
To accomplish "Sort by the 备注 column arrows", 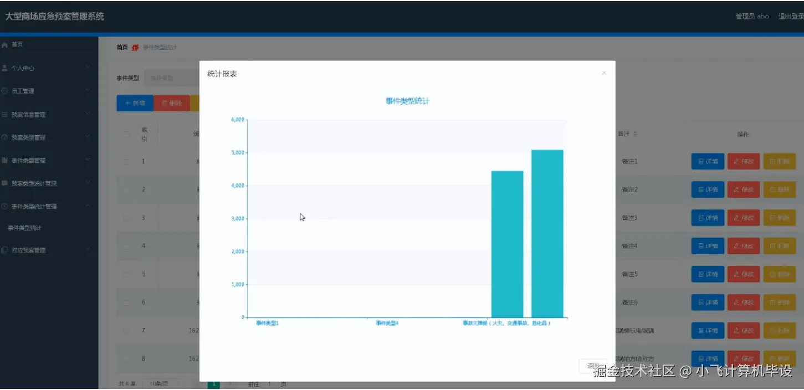I will (636, 134).
